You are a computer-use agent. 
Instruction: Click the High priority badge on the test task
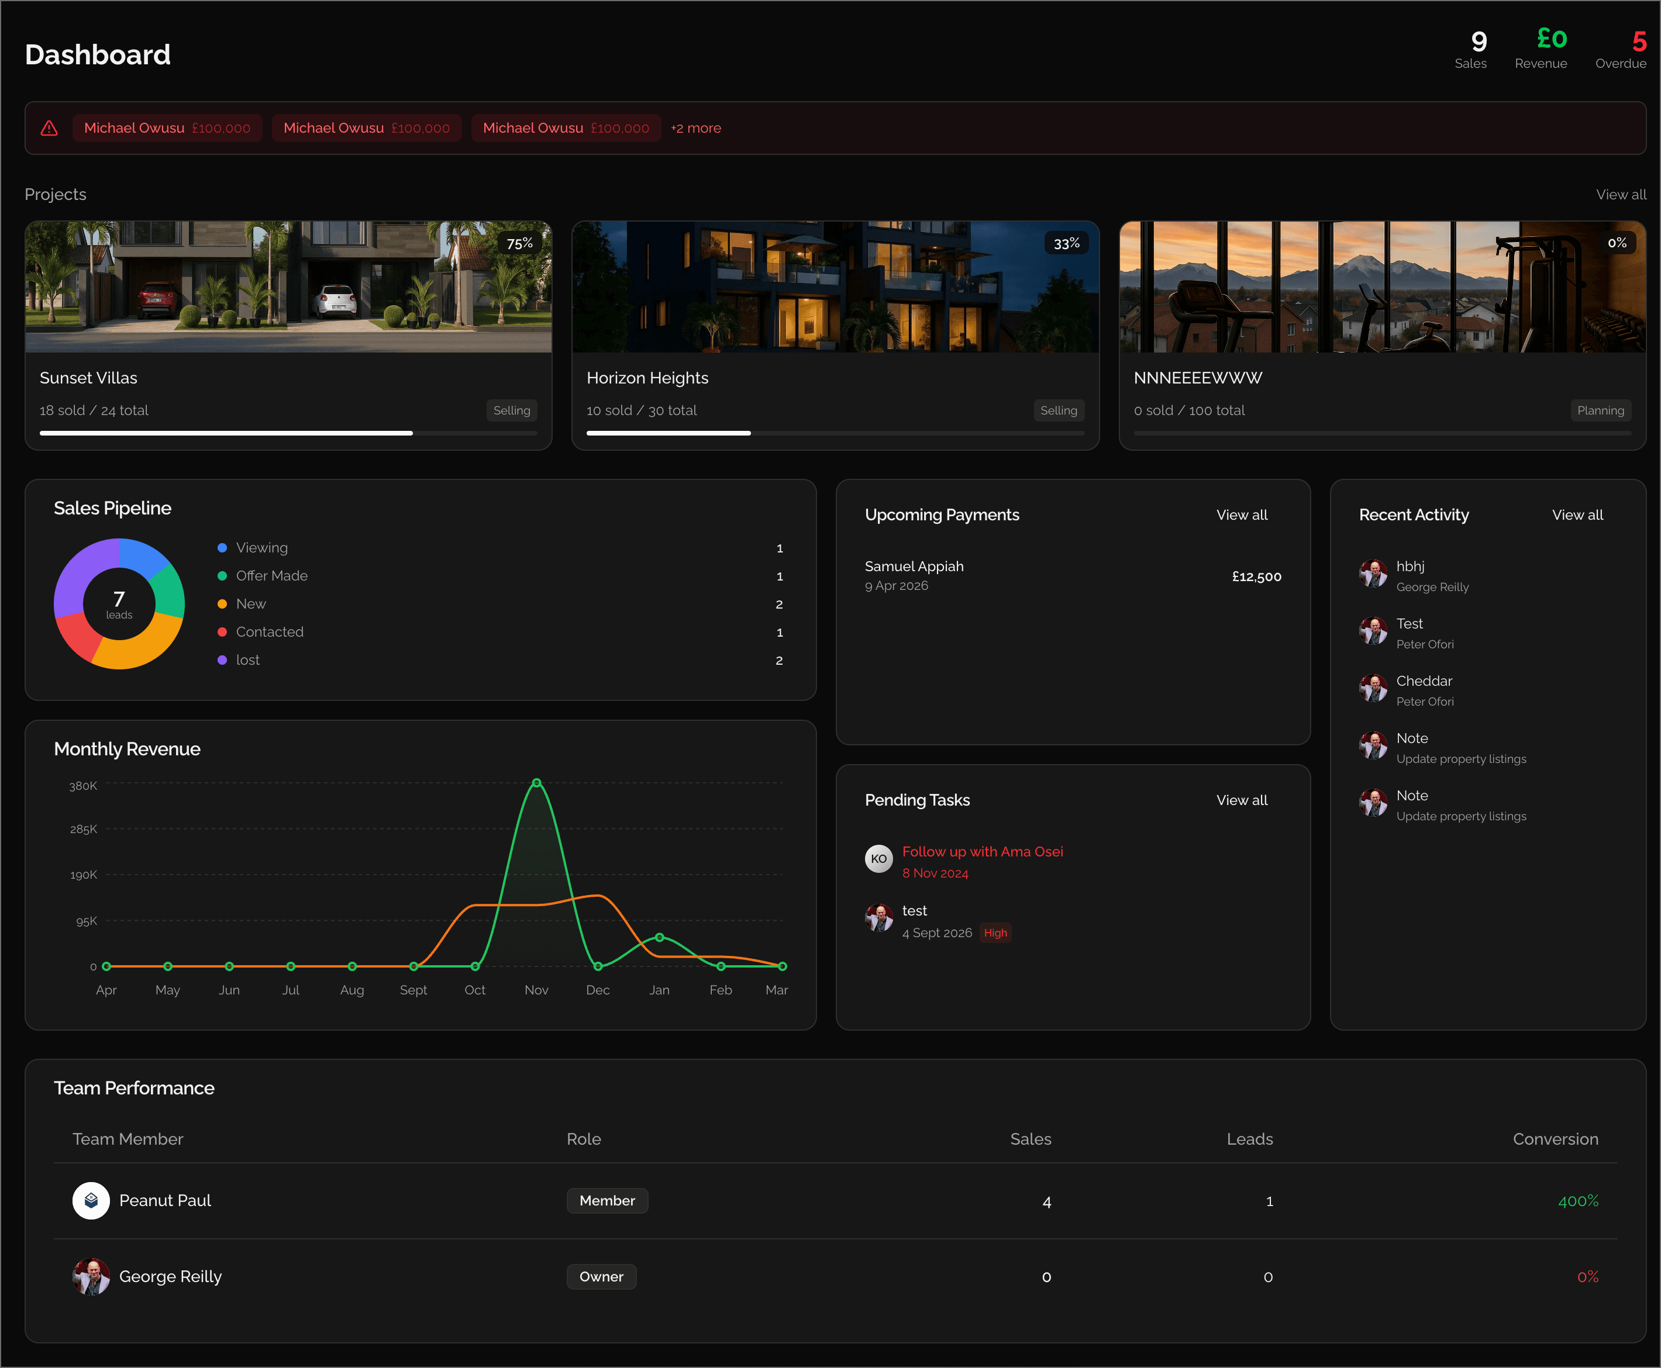[995, 932]
